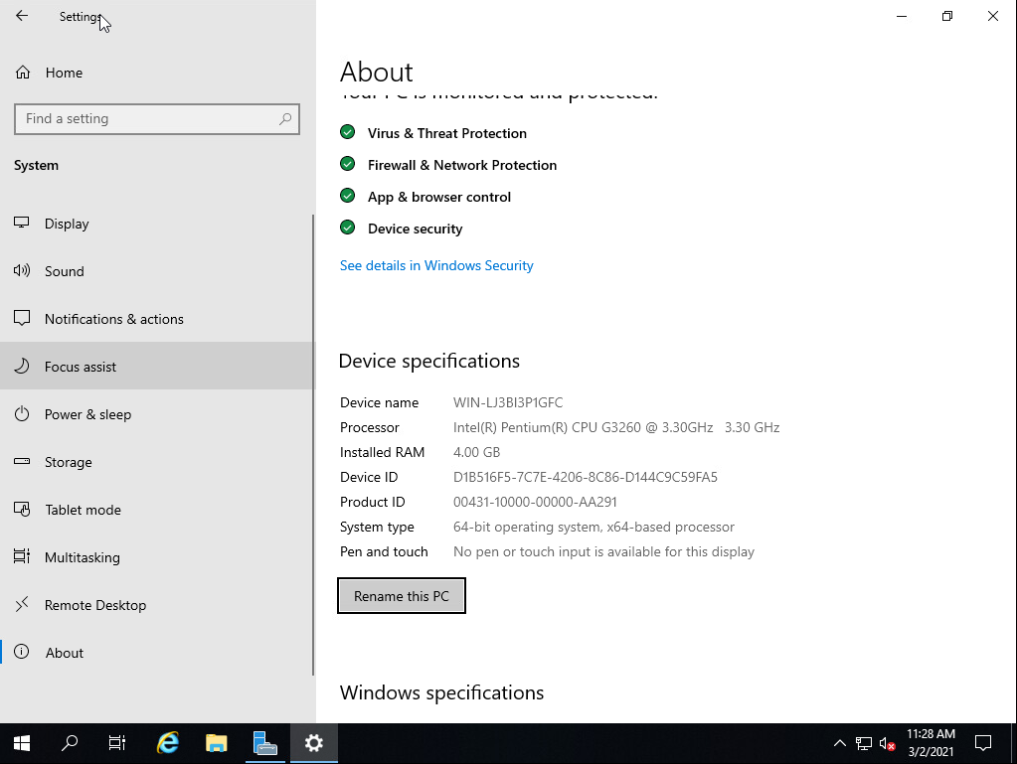
Task: Go back using the Settings back arrow
Action: [22, 16]
